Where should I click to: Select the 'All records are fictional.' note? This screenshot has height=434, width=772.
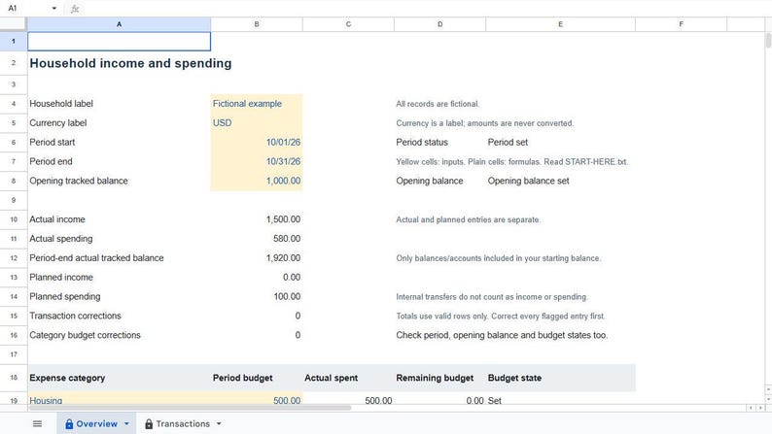coord(438,104)
